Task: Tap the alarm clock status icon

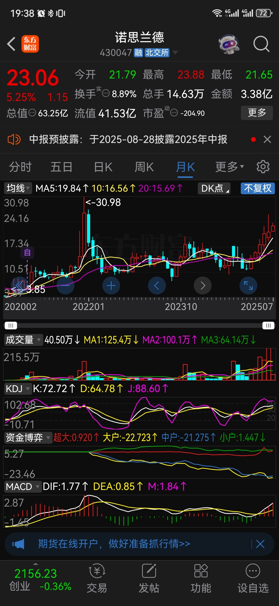Action: 41,13
